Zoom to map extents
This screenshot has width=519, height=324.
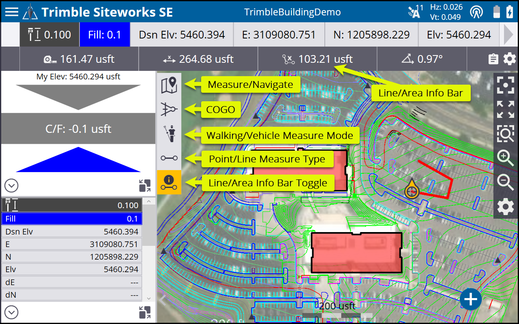point(506,109)
